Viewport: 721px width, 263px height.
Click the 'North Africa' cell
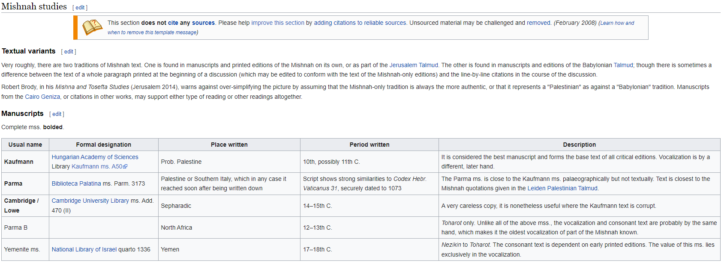(x=229, y=228)
